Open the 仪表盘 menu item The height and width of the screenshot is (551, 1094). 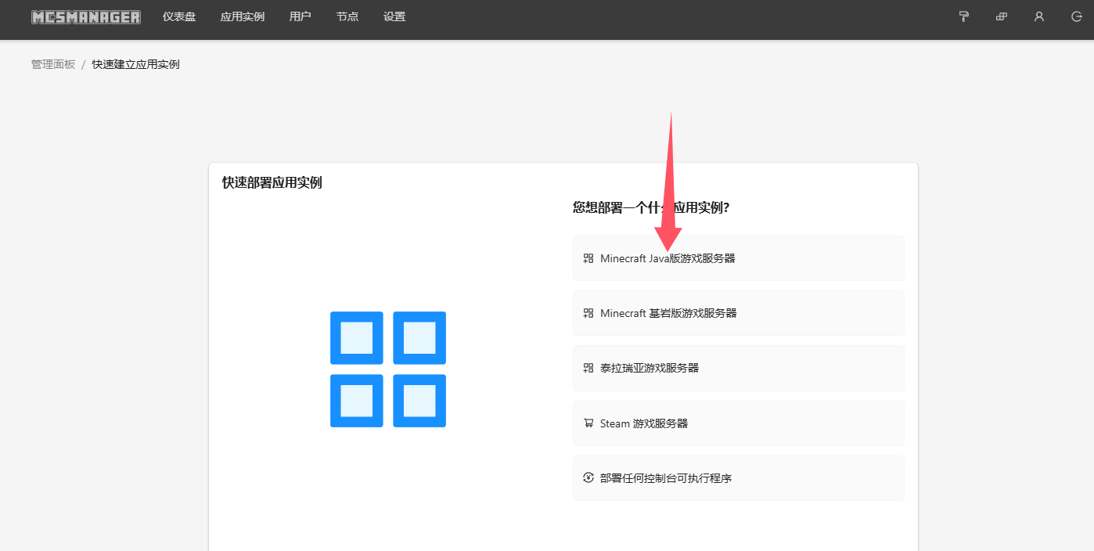pos(179,16)
